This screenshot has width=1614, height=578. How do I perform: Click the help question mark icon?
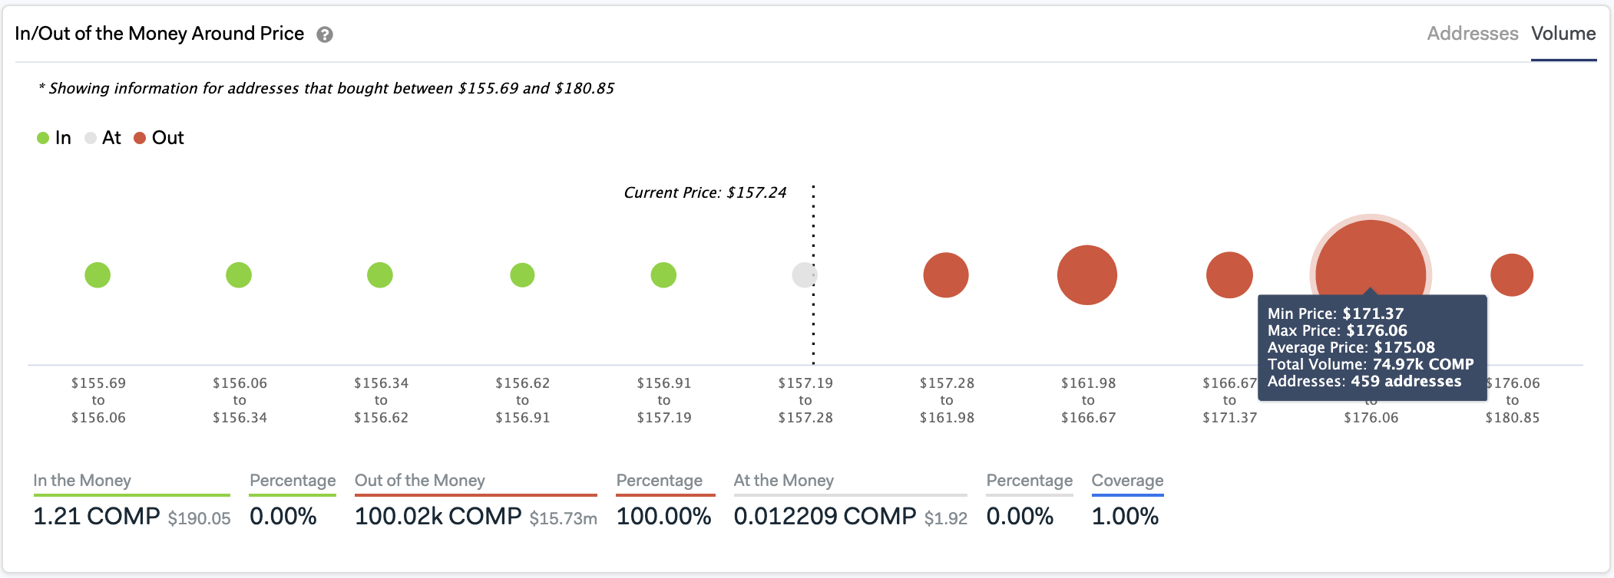[x=325, y=34]
